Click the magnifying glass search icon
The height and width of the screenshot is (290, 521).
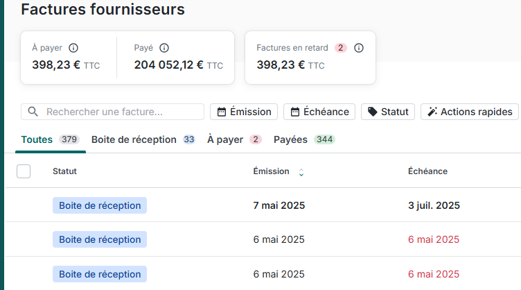(x=33, y=112)
